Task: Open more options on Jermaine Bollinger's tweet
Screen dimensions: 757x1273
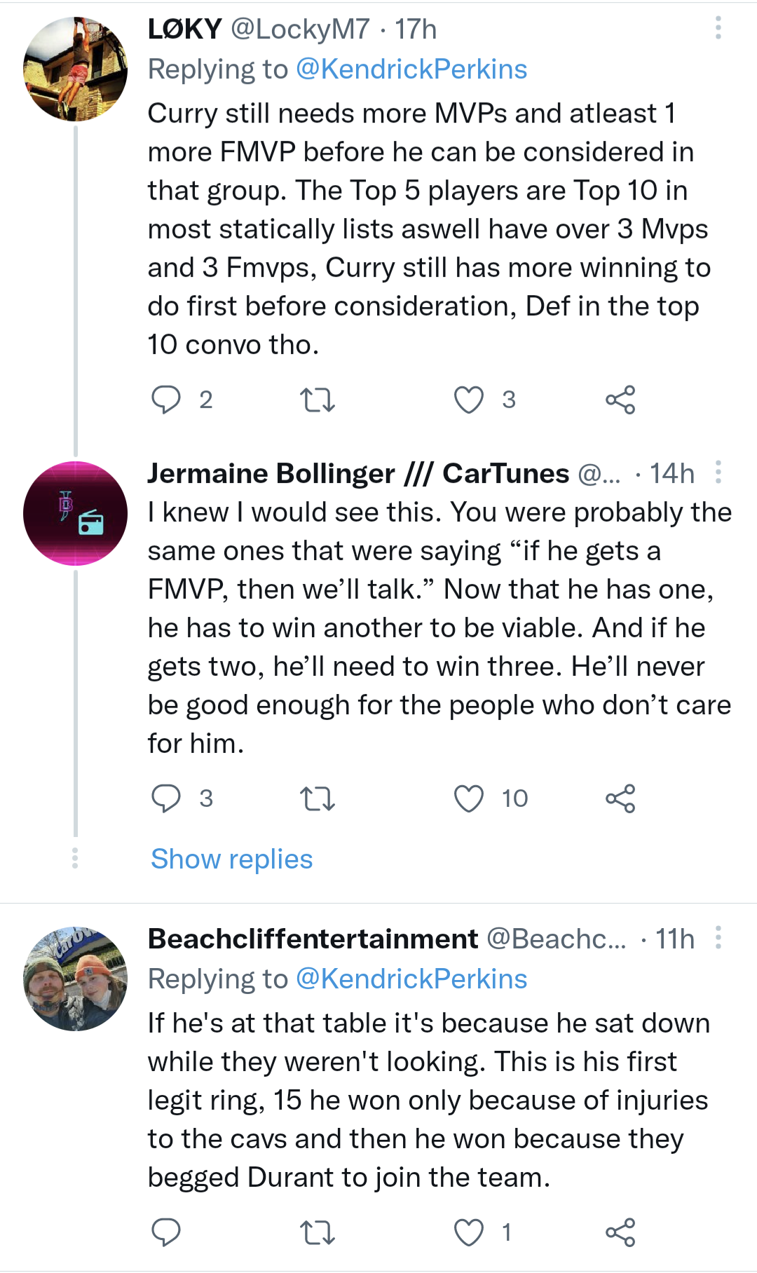Action: pos(718,472)
